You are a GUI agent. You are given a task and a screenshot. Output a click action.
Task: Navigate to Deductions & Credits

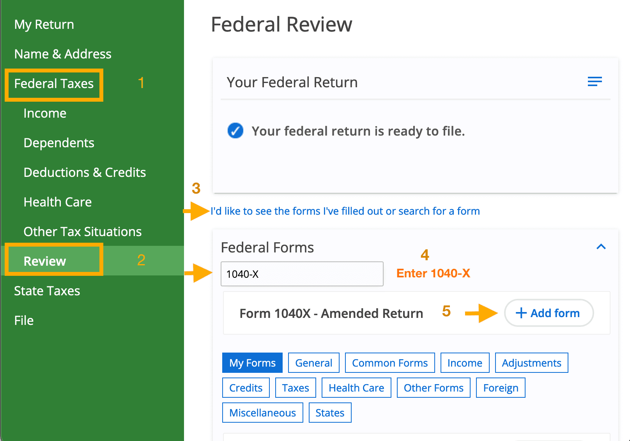pyautogui.click(x=85, y=172)
